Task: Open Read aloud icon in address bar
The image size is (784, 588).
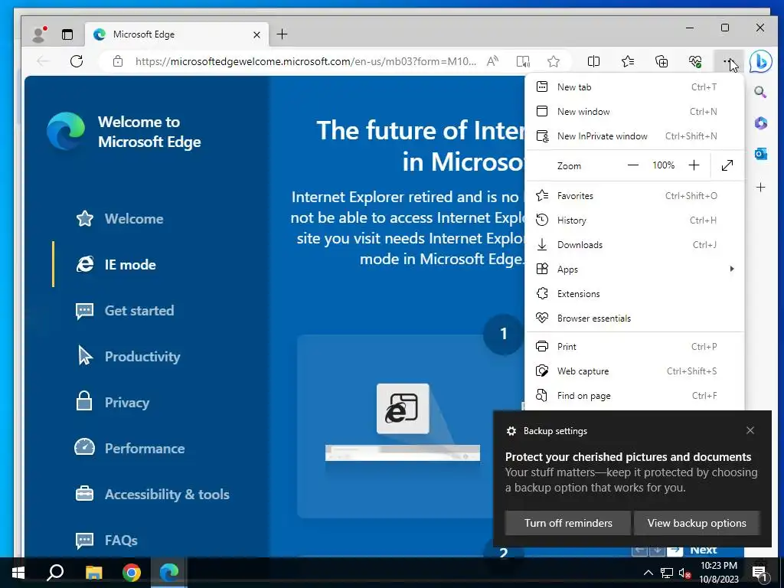Action: click(492, 61)
